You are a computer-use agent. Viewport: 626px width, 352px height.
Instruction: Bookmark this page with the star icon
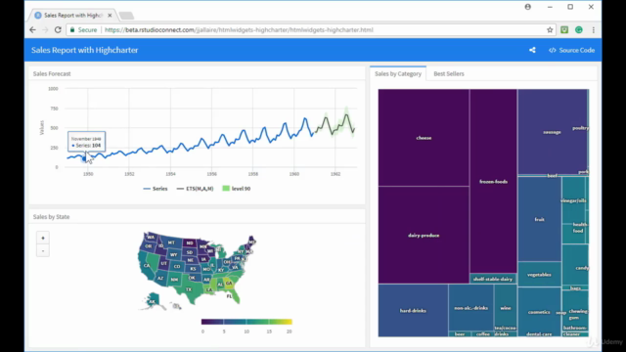pyautogui.click(x=550, y=30)
